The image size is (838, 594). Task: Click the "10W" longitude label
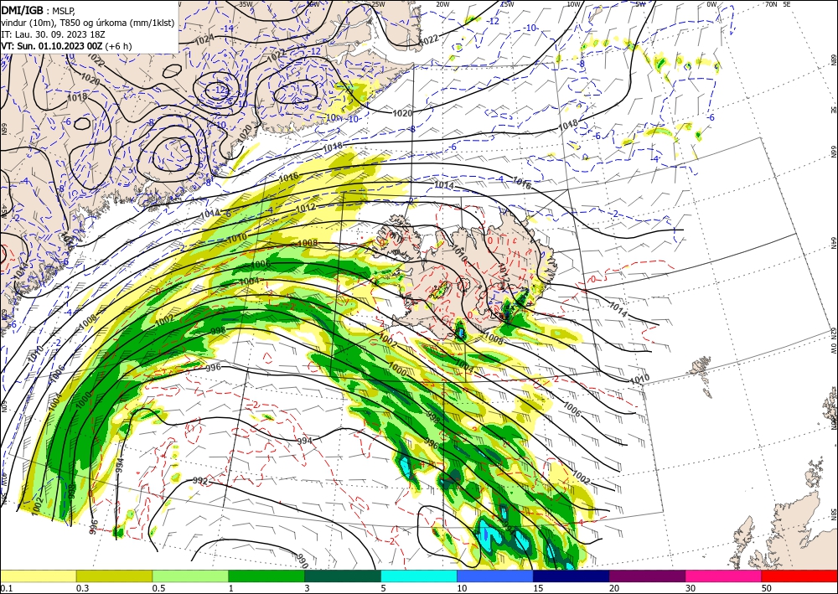click(x=573, y=4)
